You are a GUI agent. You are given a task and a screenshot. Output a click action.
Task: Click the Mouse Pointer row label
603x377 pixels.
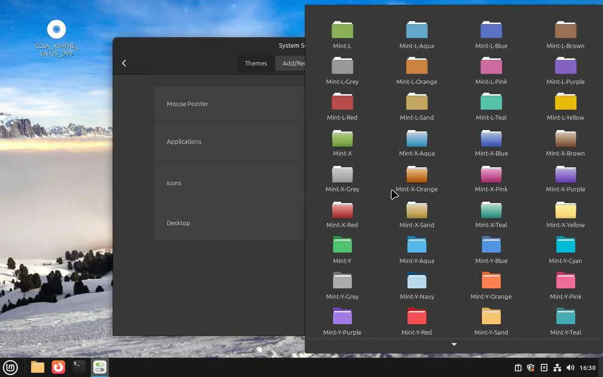pos(187,104)
